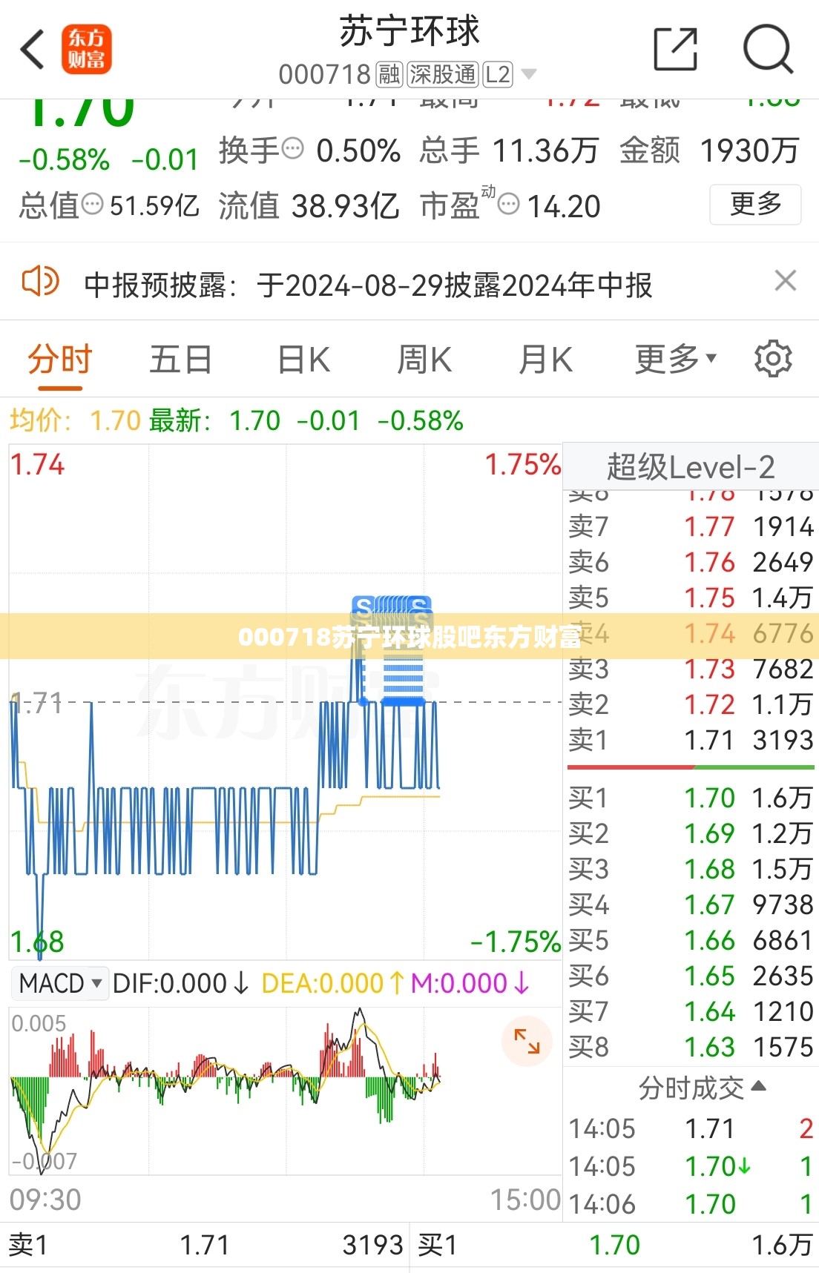The height and width of the screenshot is (1273, 819).
Task: Tap the 深股通 tag
Action: pos(443,74)
